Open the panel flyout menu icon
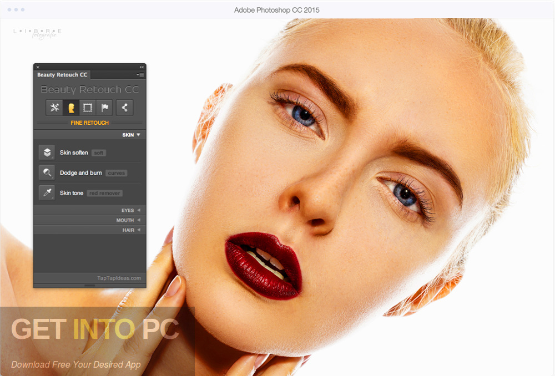The height and width of the screenshot is (376, 555). point(140,75)
